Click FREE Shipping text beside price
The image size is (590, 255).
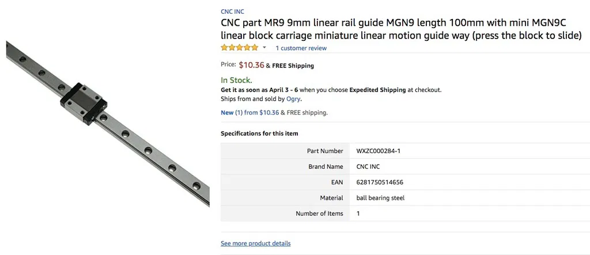293,66
